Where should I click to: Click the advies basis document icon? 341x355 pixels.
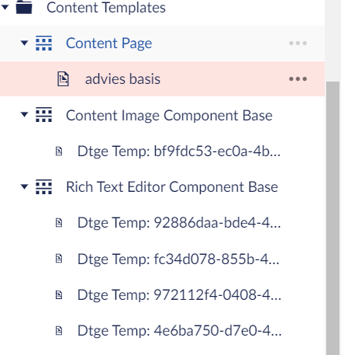point(63,78)
